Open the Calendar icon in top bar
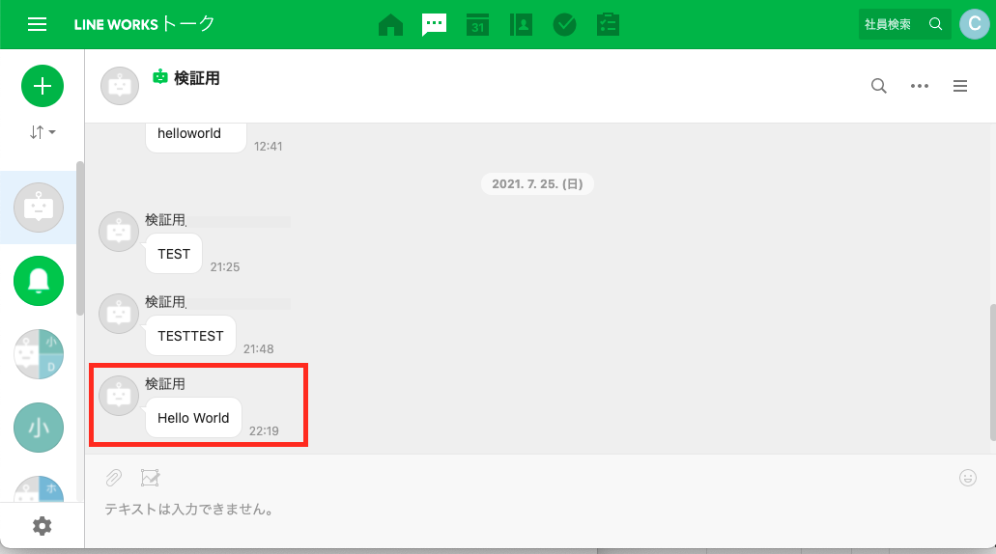Screen dimensions: 996x554 [477, 25]
